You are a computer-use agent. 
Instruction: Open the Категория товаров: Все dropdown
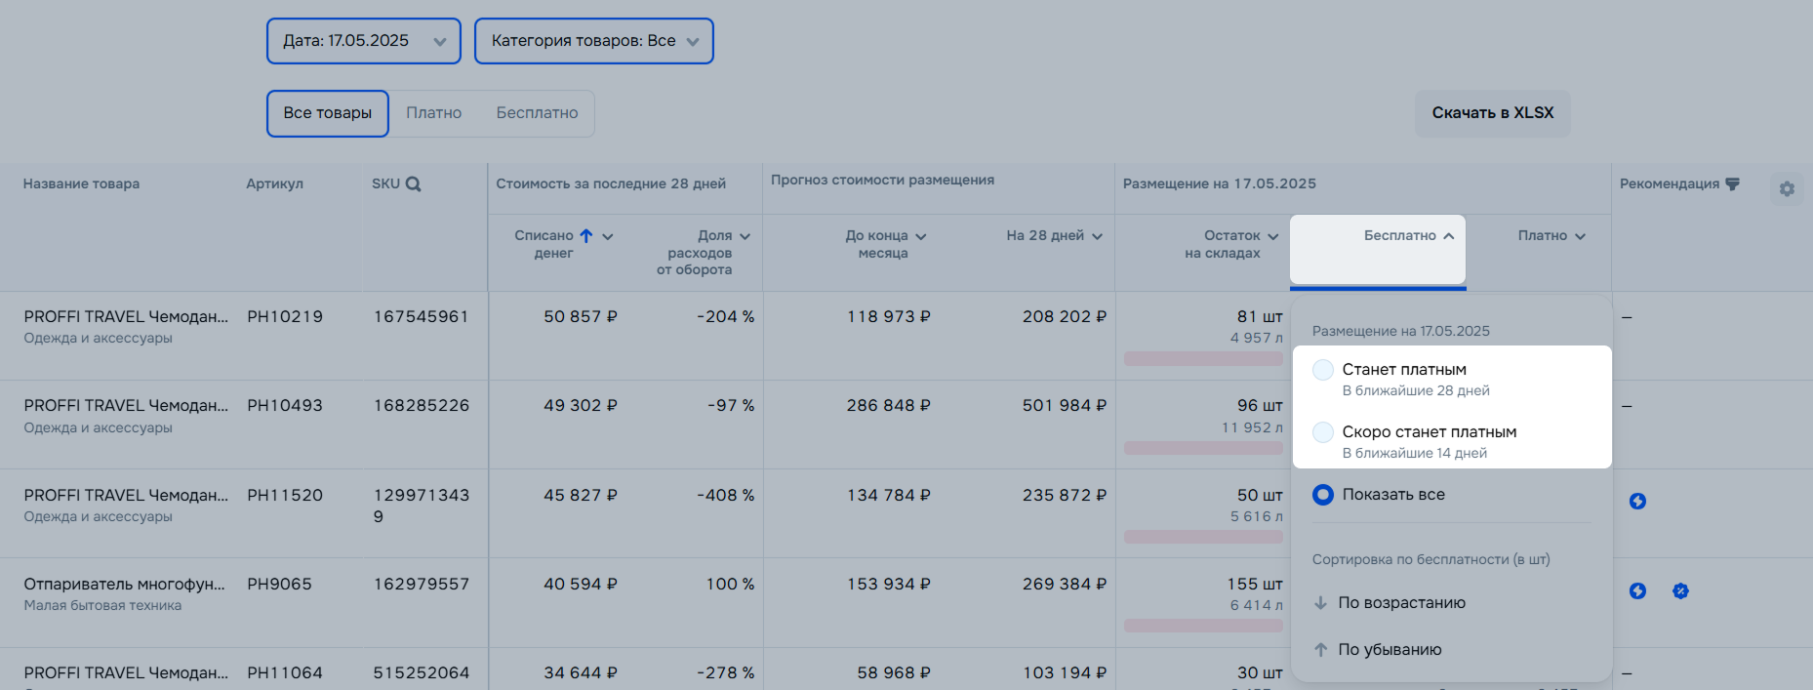click(x=594, y=41)
